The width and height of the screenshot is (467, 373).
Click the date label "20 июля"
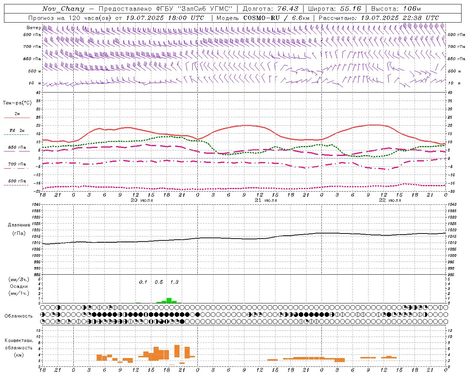142,200
